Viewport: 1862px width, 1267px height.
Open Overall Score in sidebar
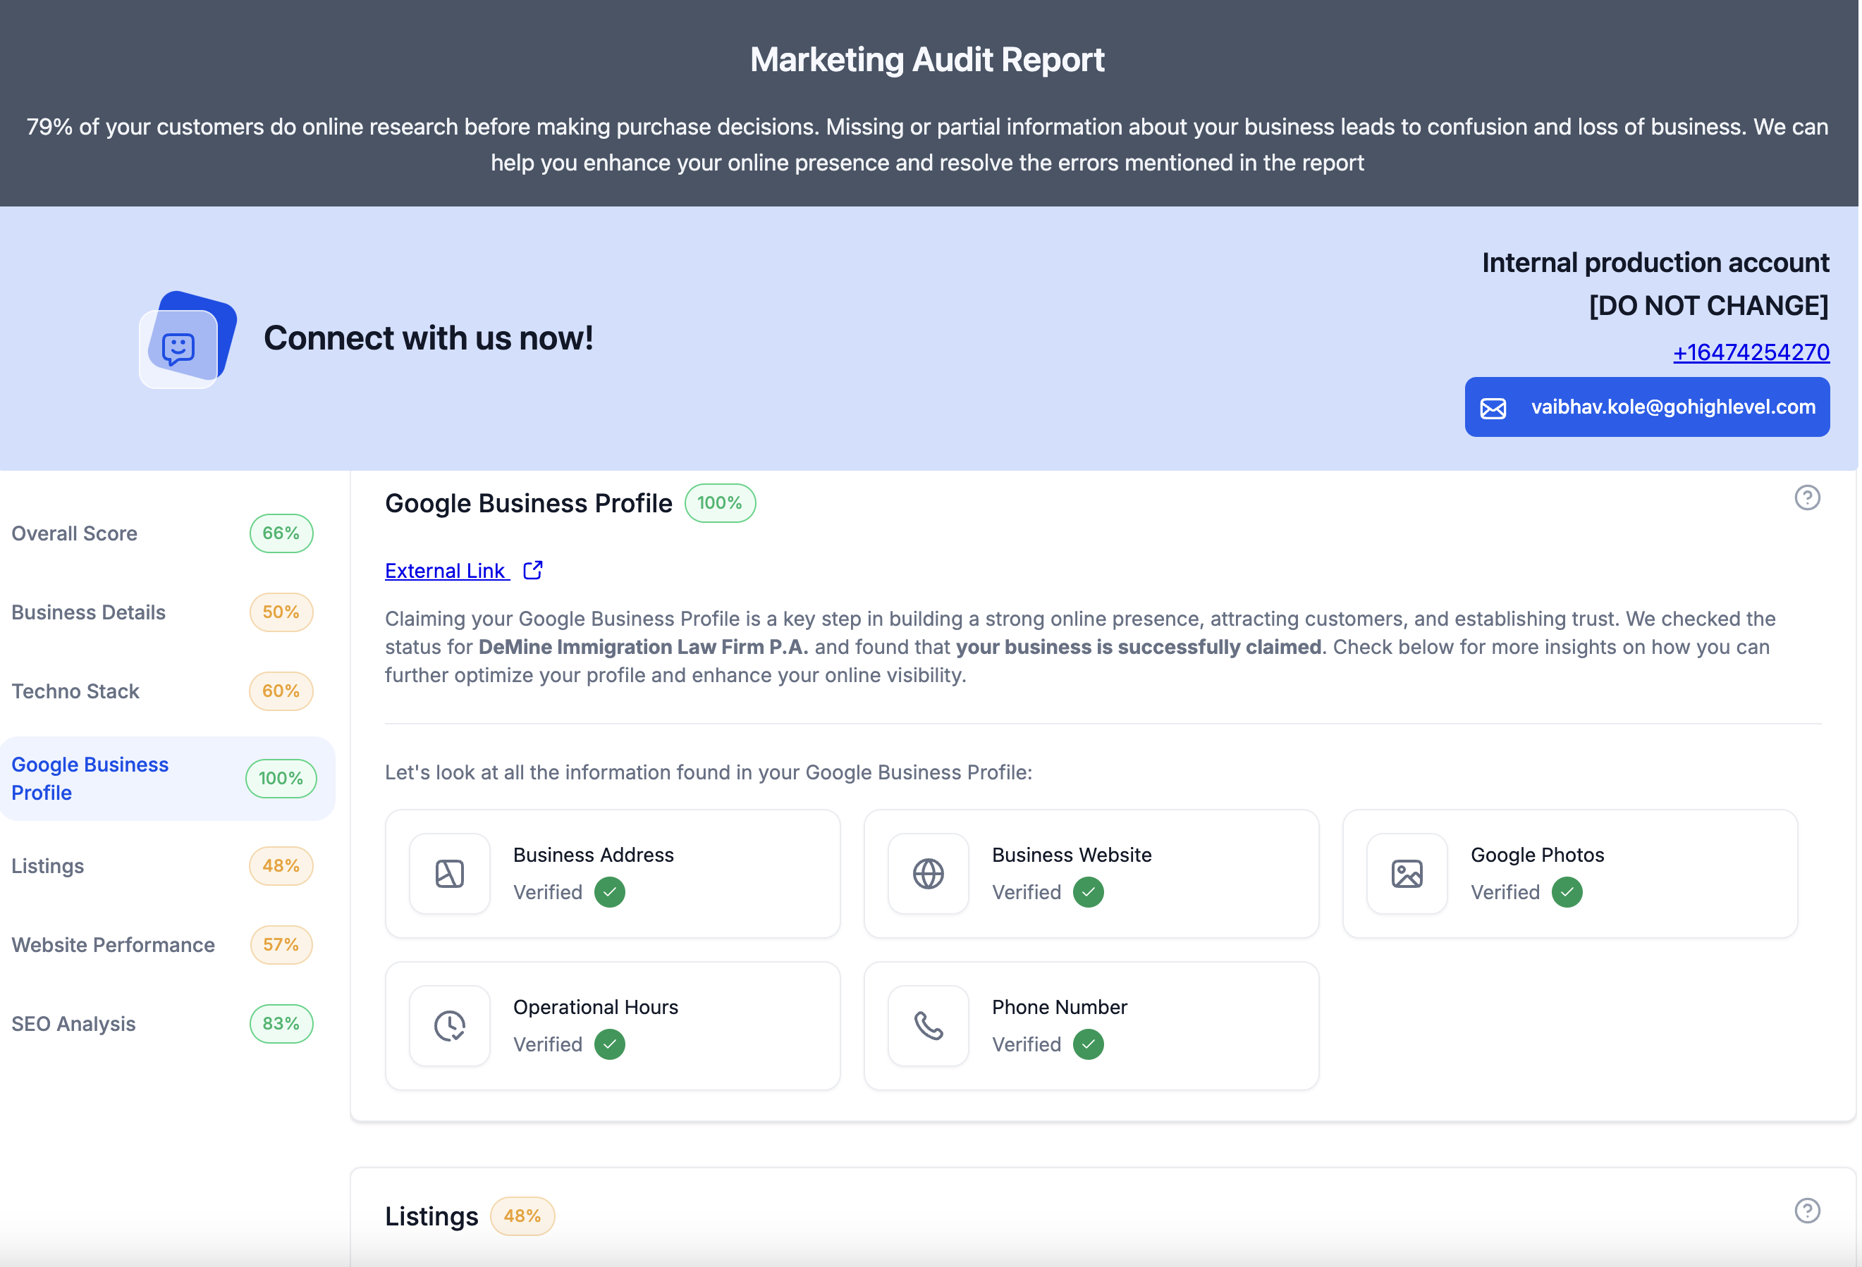[75, 533]
